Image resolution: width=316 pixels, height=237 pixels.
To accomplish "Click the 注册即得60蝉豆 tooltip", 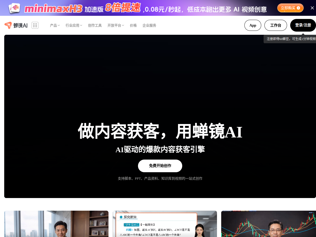I will coord(290,39).
